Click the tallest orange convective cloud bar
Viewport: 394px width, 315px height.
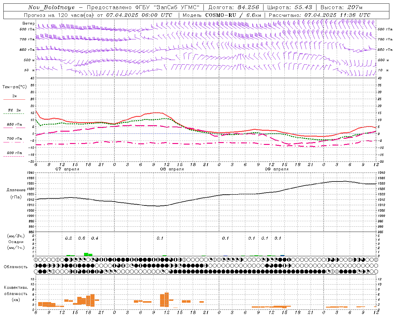tap(167, 300)
